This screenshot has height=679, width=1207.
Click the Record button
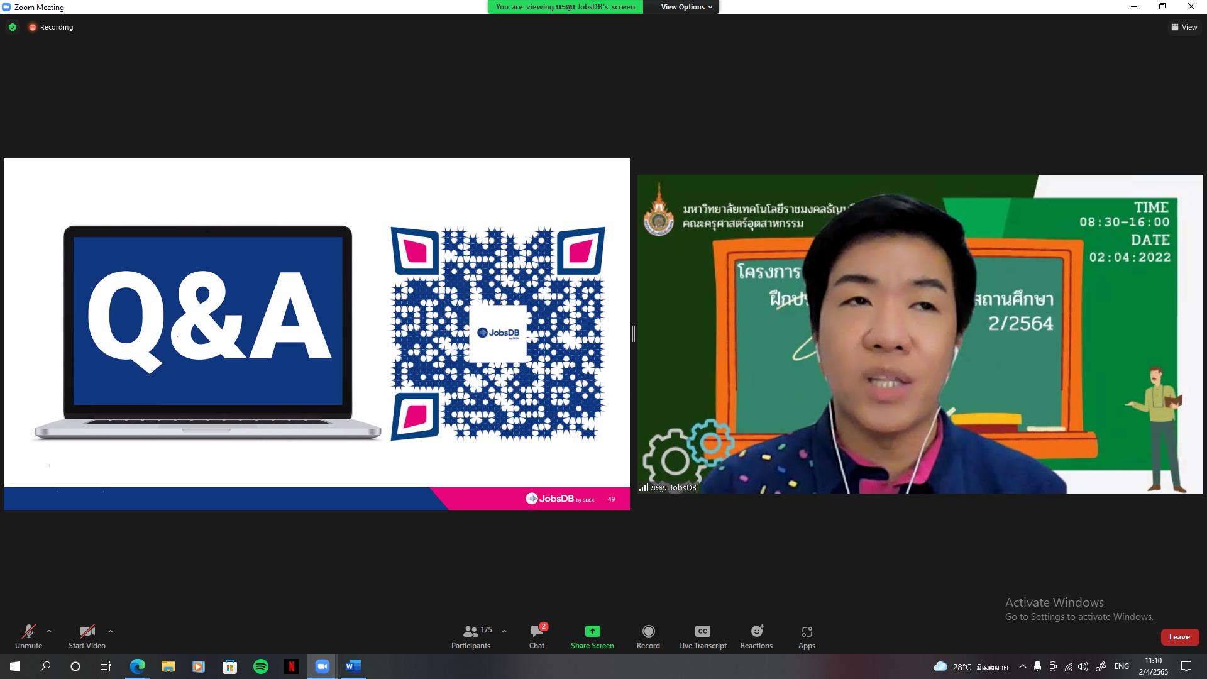648,636
